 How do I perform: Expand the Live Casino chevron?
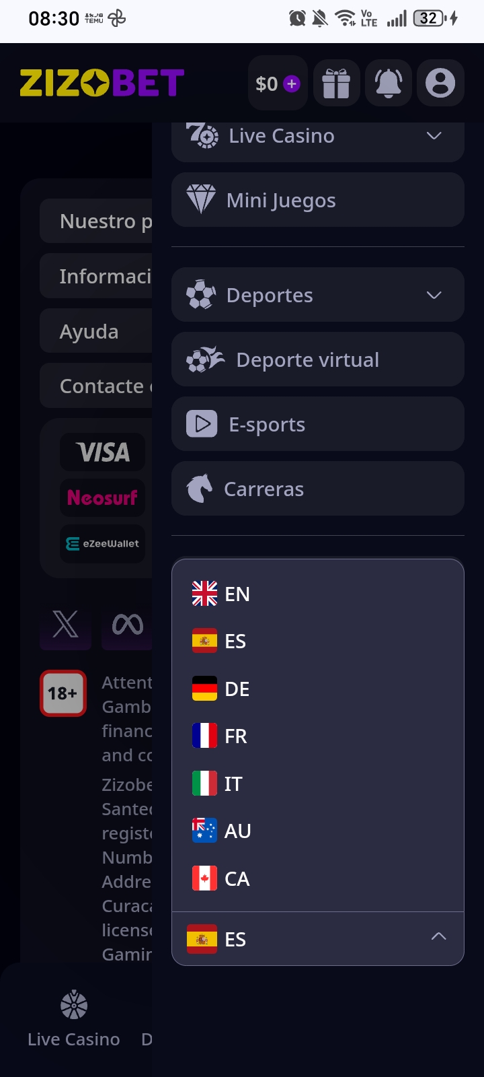(434, 136)
